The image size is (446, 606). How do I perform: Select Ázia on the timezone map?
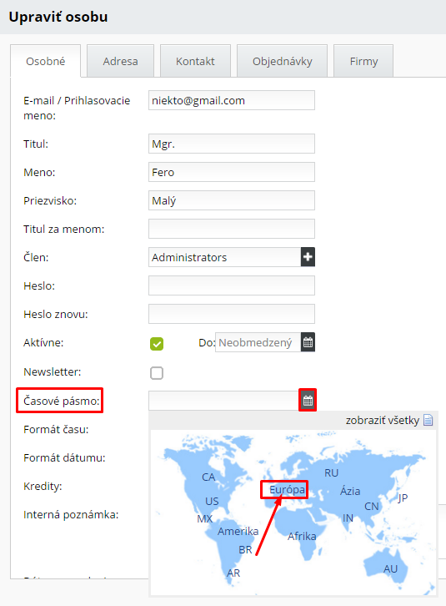click(x=350, y=491)
